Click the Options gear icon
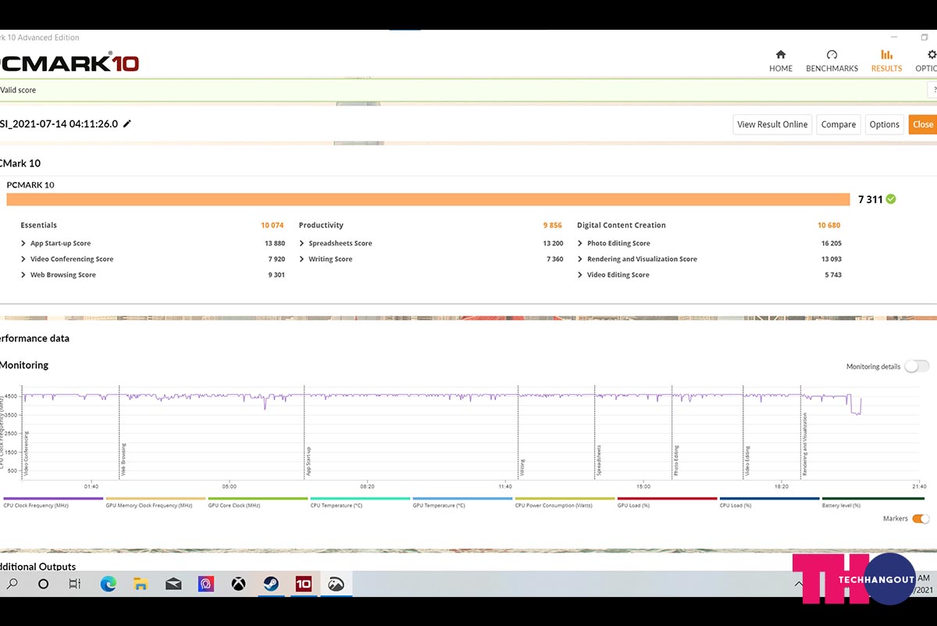The height and width of the screenshot is (626, 937). pos(932,55)
